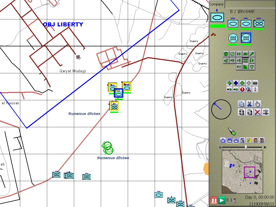Screen dimensions: 276x207
Task: Toggle the single-dot unit level display button
Action: 223,140
